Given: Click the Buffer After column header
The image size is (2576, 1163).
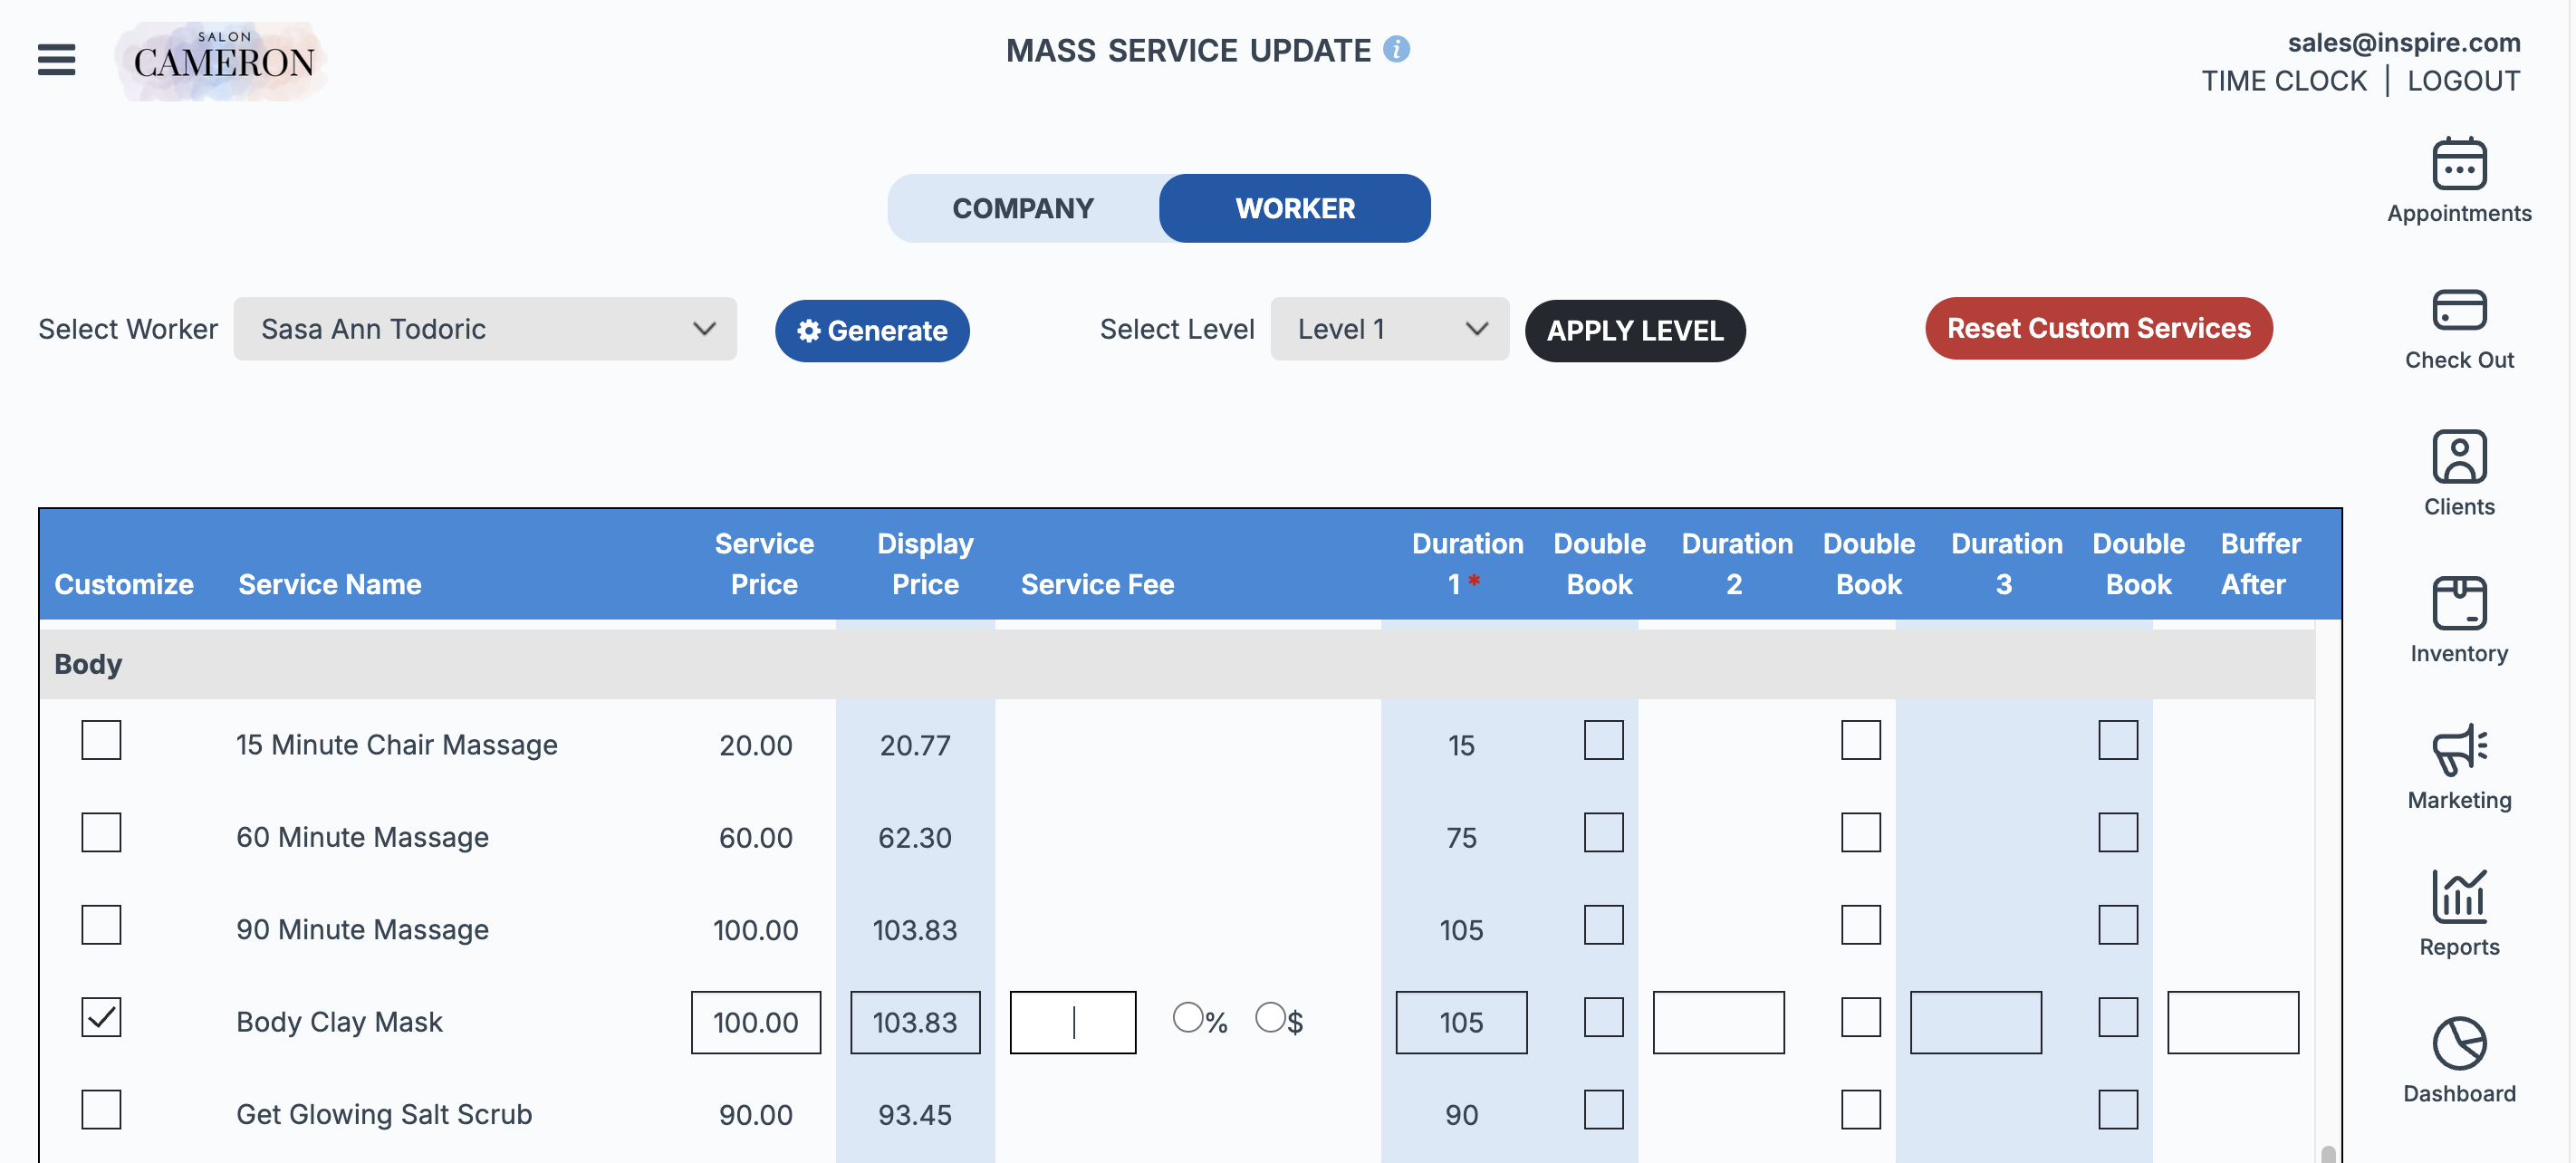Looking at the screenshot, I should click(x=2259, y=564).
